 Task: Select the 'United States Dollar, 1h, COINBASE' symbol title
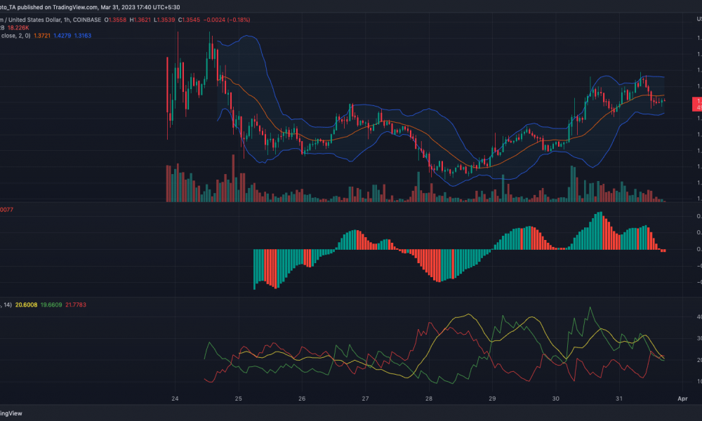[x=55, y=20]
